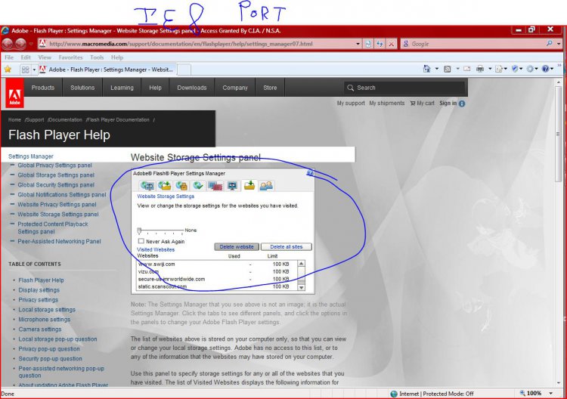Image resolution: width=567 pixels, height=399 pixels.
Task: Click the Quick Tabs grid icon
Action: [x=25, y=70]
